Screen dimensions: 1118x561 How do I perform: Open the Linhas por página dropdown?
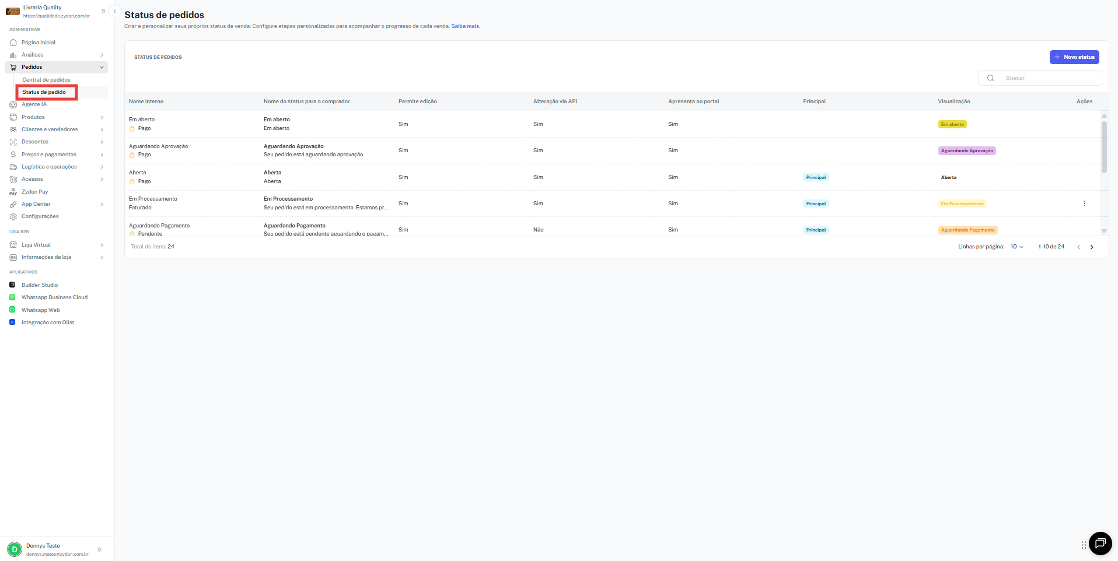coord(1017,247)
